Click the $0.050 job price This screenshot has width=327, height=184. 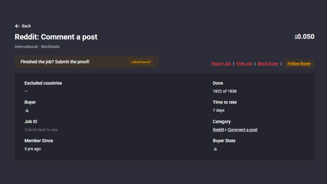304,37
